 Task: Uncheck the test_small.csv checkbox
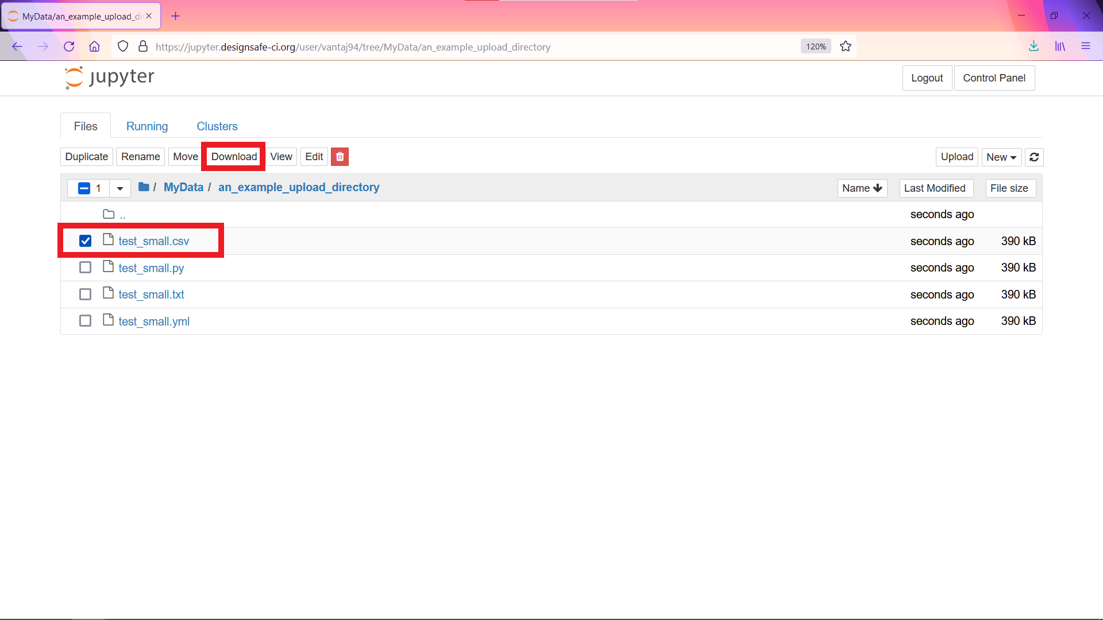click(85, 241)
